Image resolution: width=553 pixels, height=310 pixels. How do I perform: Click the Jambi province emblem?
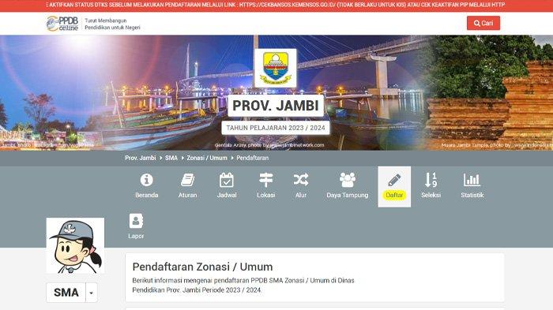[276, 68]
